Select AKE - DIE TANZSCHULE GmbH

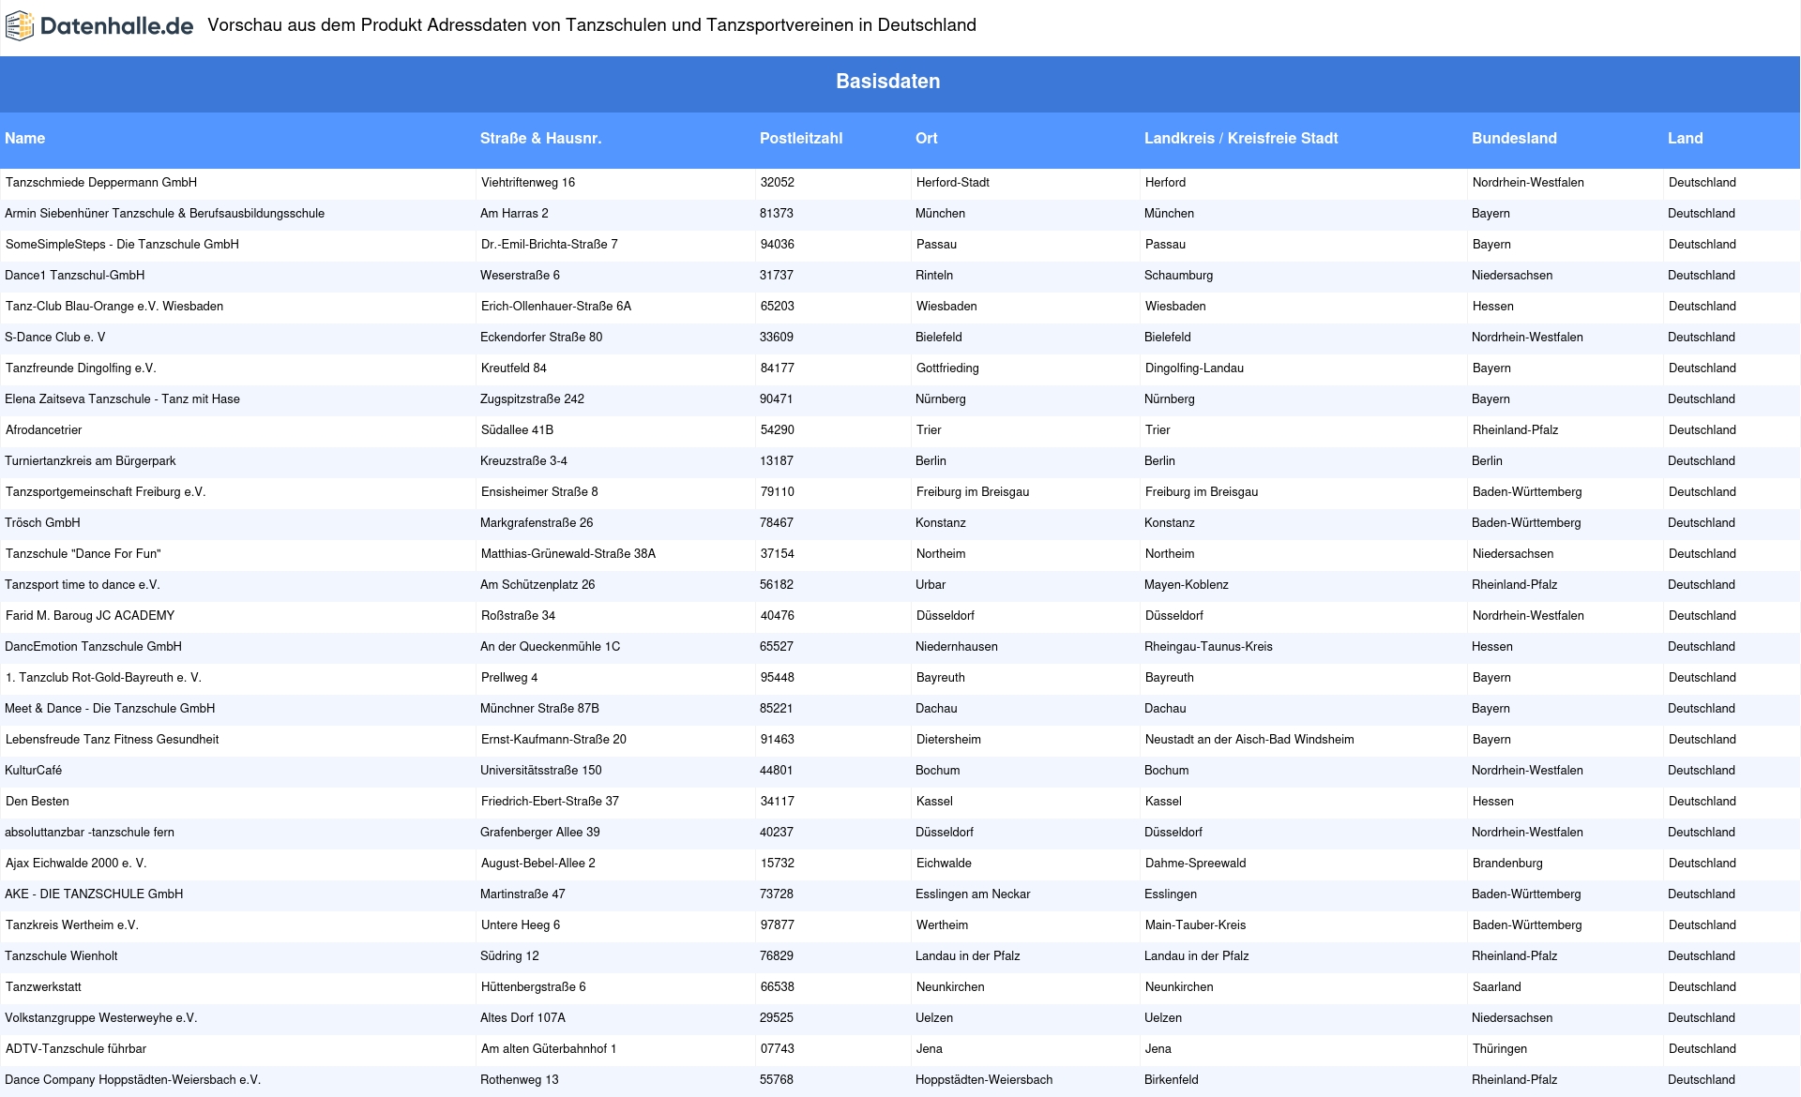pyautogui.click(x=94, y=894)
